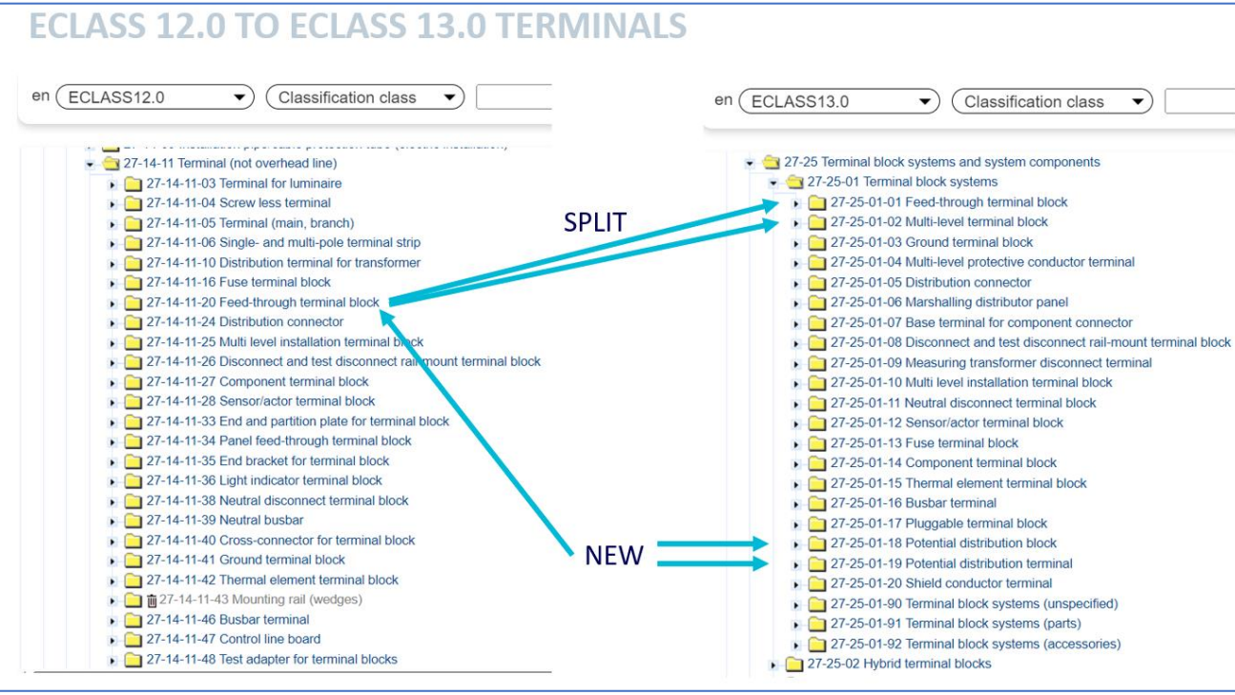The height and width of the screenshot is (695, 1235).
Task: Open the ECLASS13.0 version dropdown
Action: 841,102
